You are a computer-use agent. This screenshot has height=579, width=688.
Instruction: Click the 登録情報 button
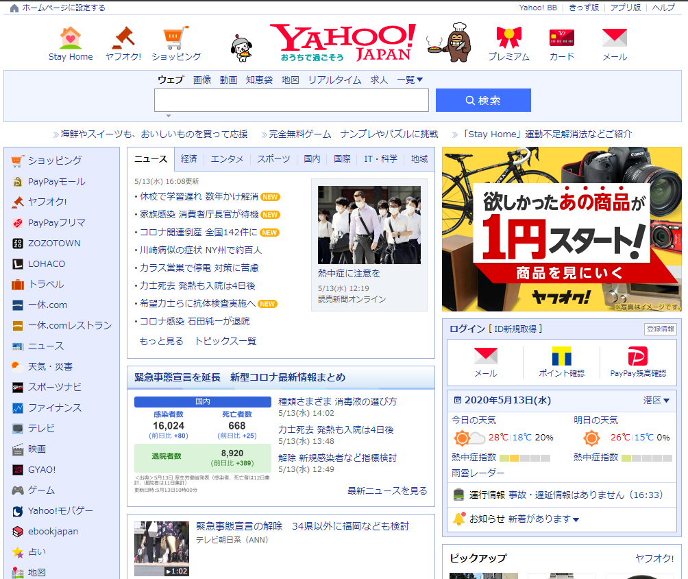coord(661,329)
